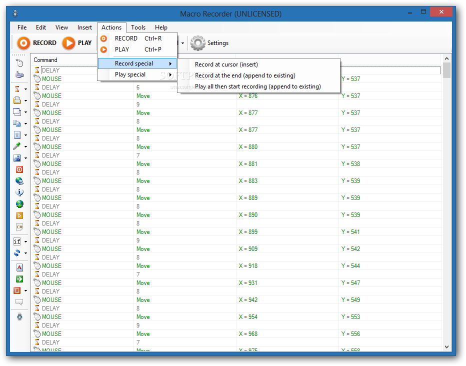This screenshot has width=466, height=366.
Task: Expand dropdown arrow beside file folder icon
Action: 25,100
